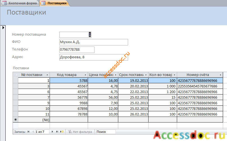Select price cell 4,75
Image resolution: width=227 pixels, height=141 pixels.
coord(103,92)
